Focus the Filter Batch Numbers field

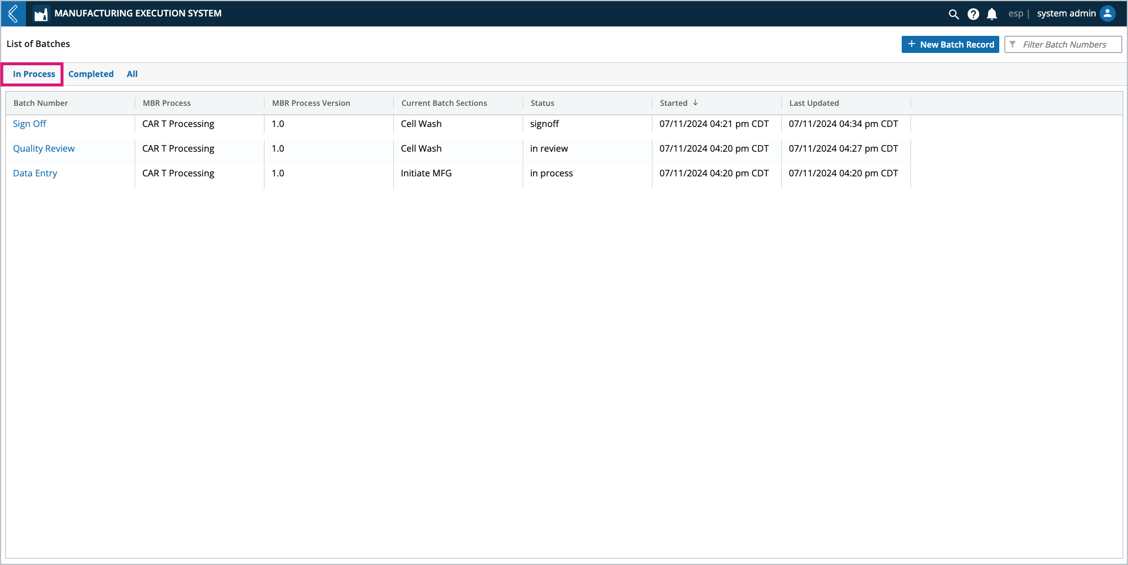1063,45
